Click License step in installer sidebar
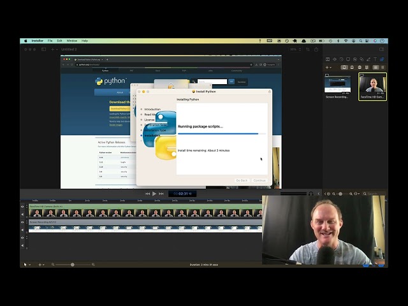 click(149, 120)
